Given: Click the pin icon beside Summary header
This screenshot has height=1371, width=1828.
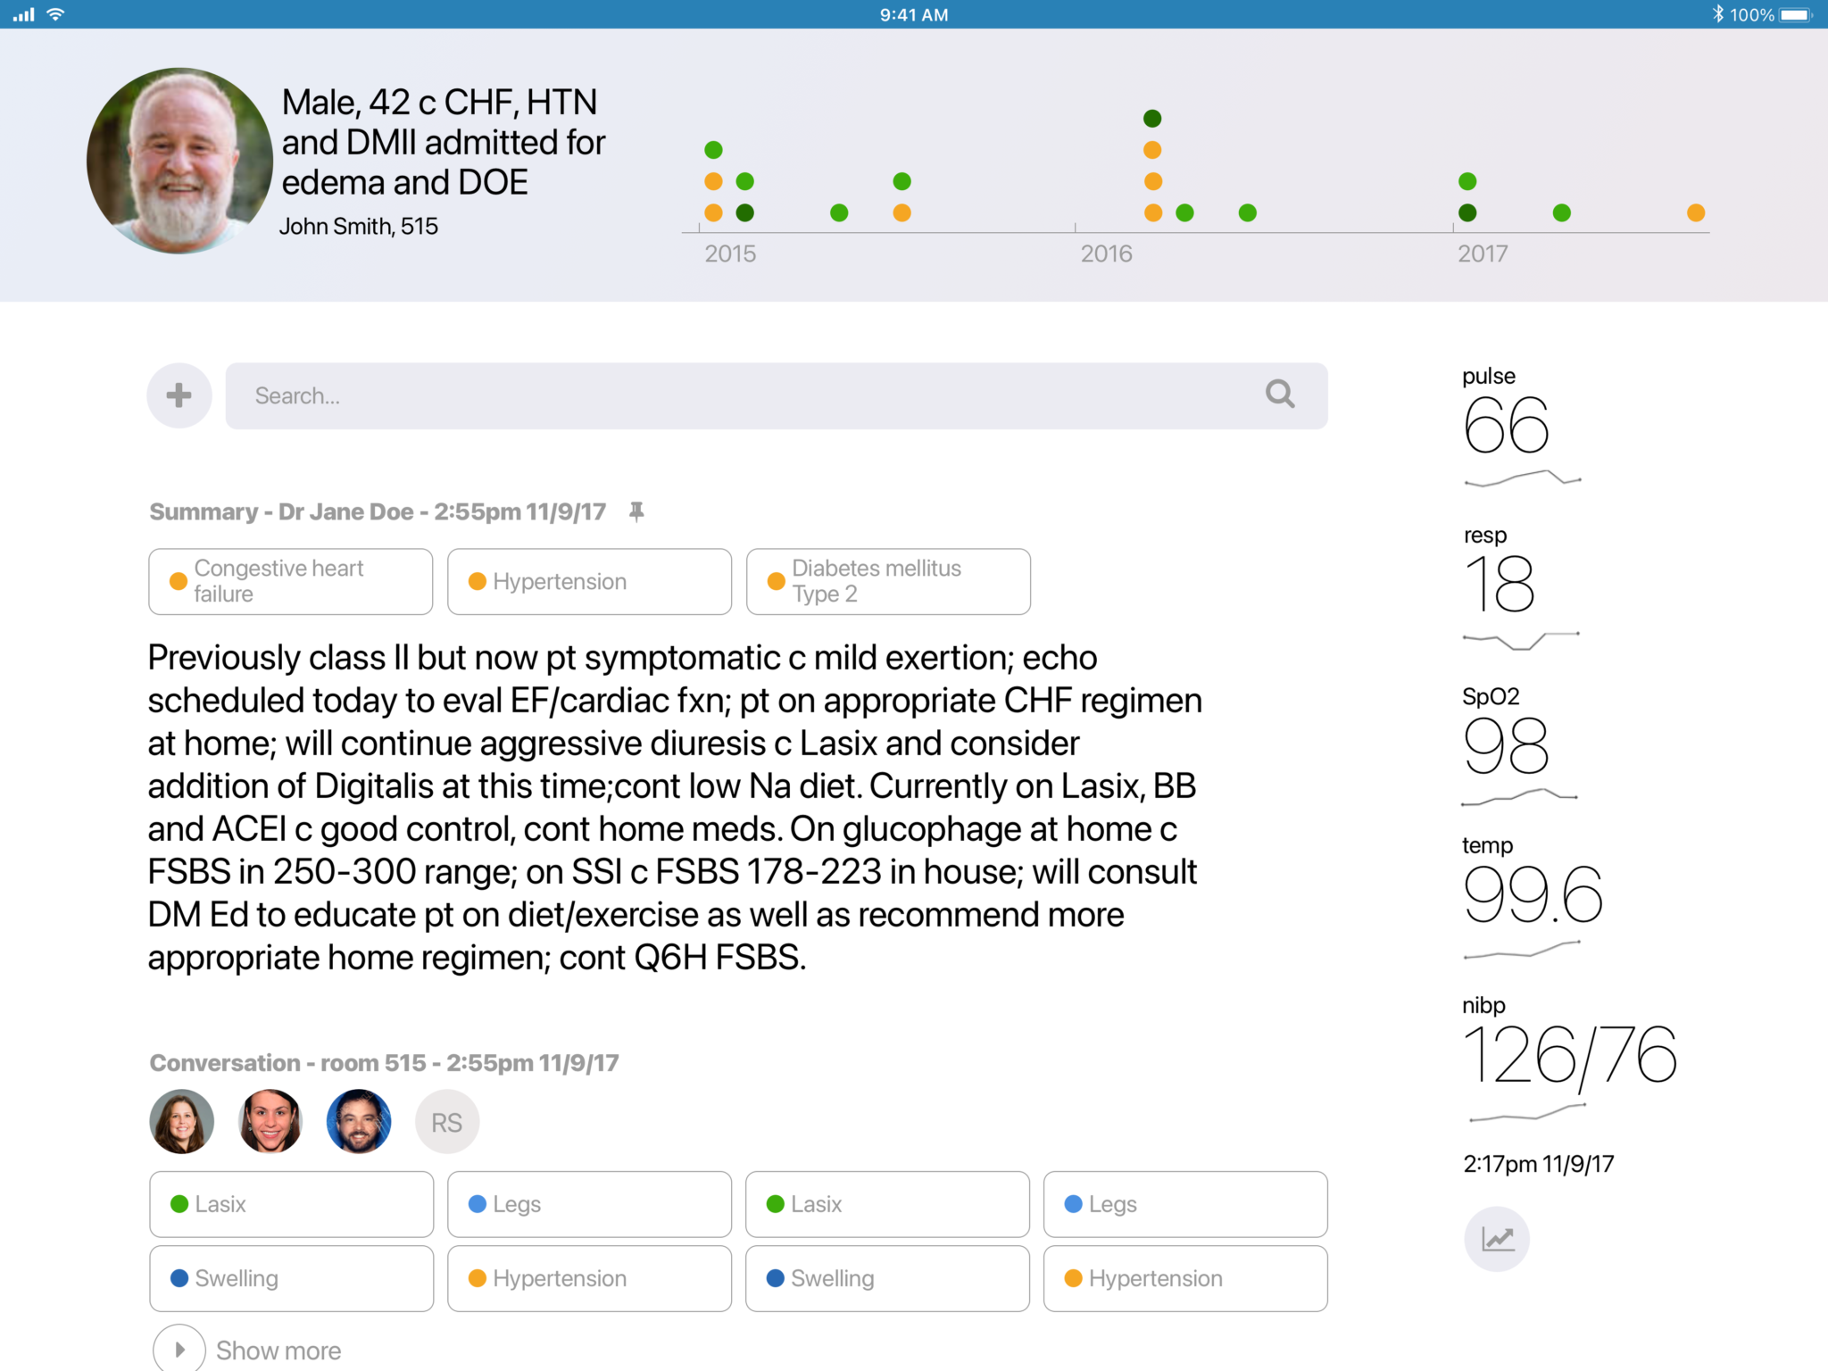Looking at the screenshot, I should point(636,511).
